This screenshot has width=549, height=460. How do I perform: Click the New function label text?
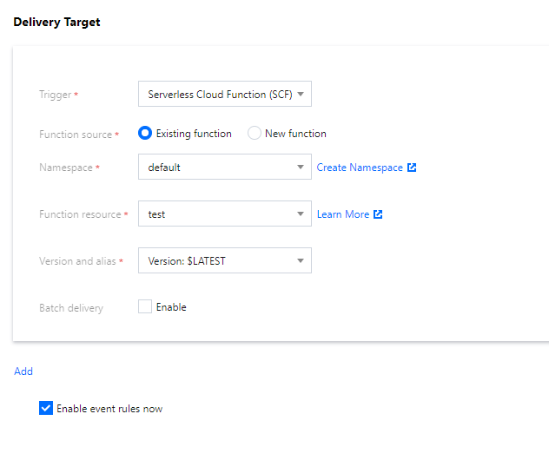295,134
